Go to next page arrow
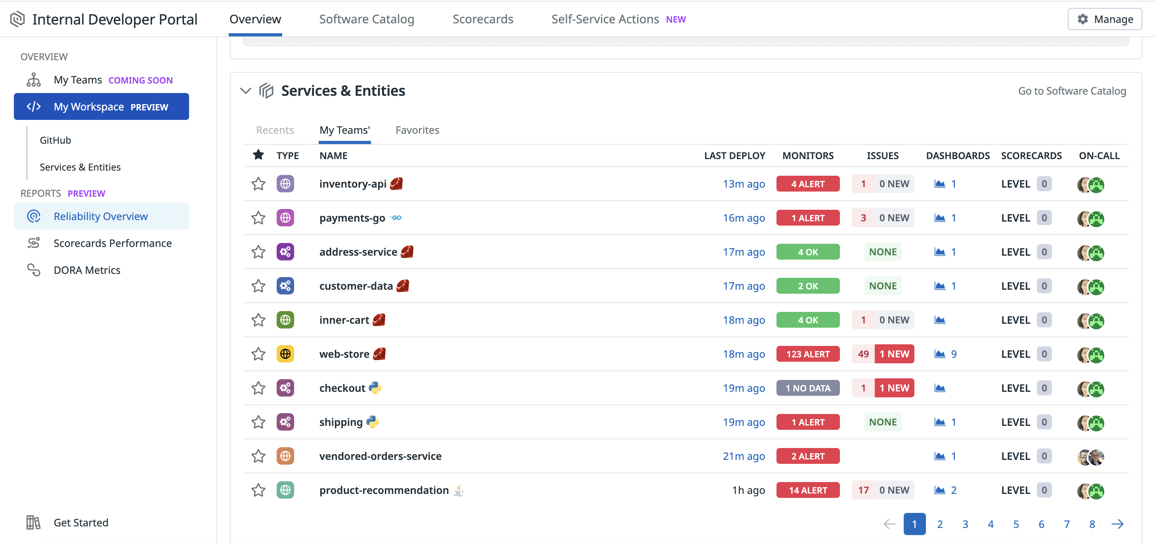 click(1117, 524)
